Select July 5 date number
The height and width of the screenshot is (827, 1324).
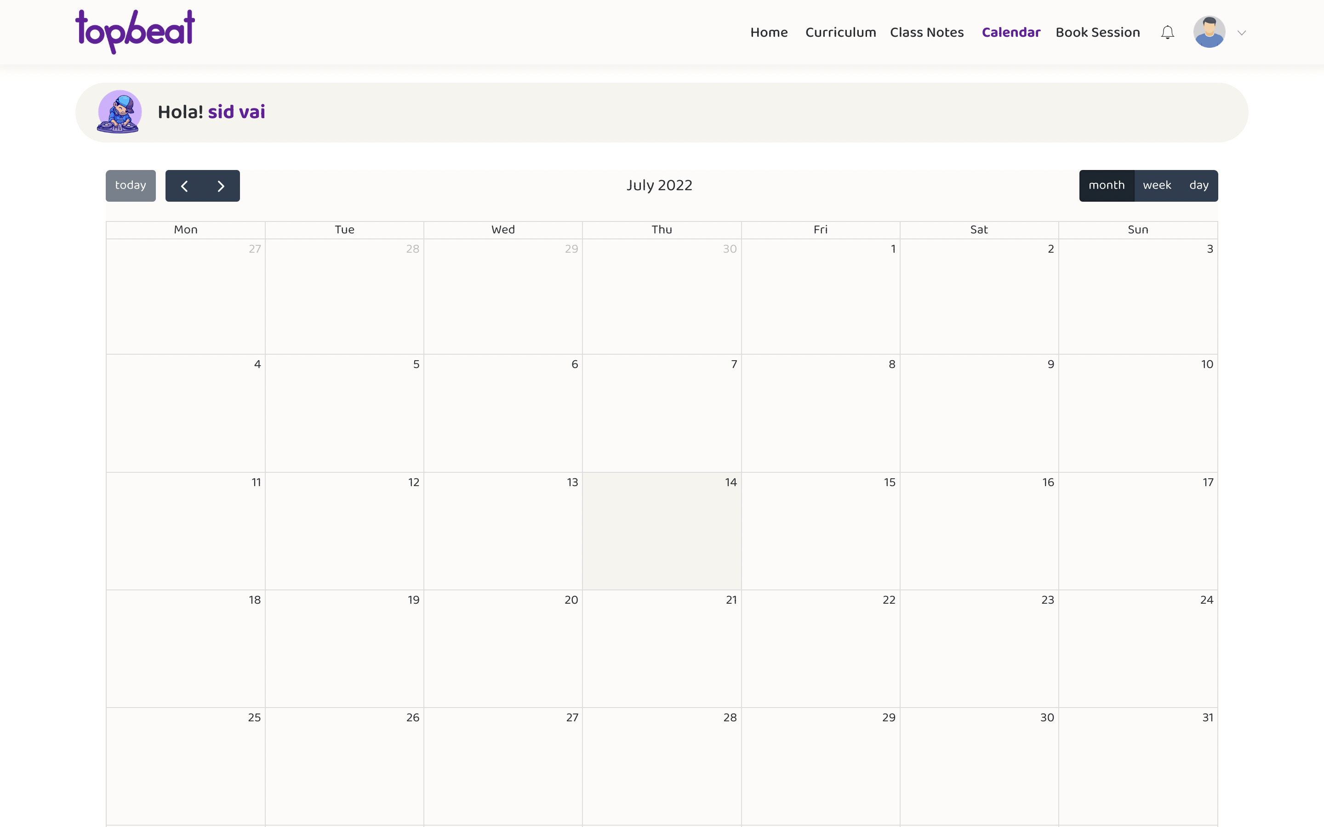(x=417, y=364)
